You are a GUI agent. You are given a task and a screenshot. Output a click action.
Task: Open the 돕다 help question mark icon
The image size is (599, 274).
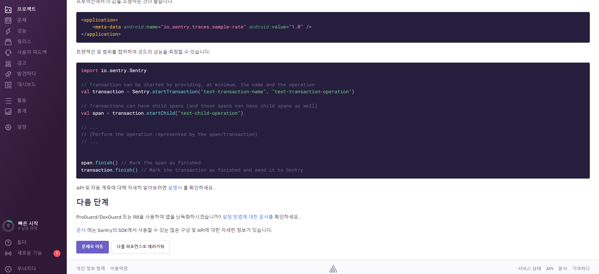8,242
